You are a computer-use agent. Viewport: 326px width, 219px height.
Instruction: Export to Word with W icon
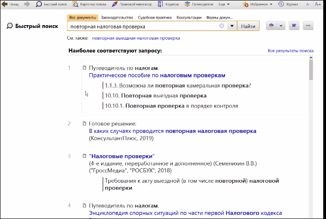point(294,26)
